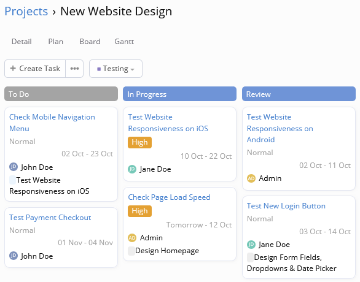Open Test Website Responsiveness on iOS task link
The image size is (360, 282).
pyautogui.click(x=168, y=123)
